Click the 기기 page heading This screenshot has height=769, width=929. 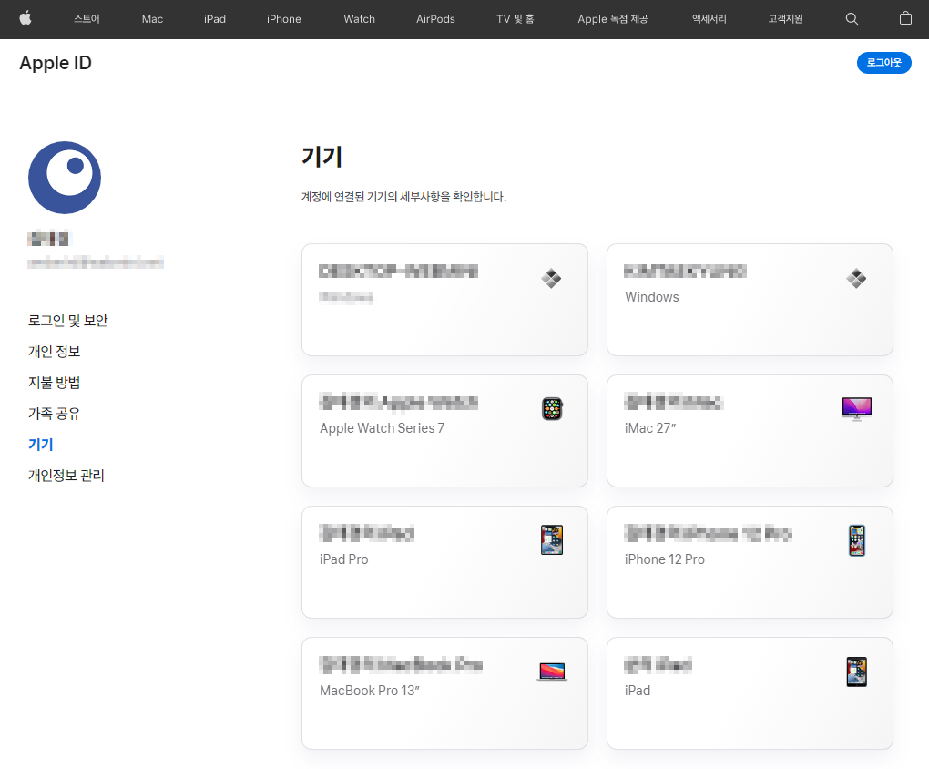(322, 157)
